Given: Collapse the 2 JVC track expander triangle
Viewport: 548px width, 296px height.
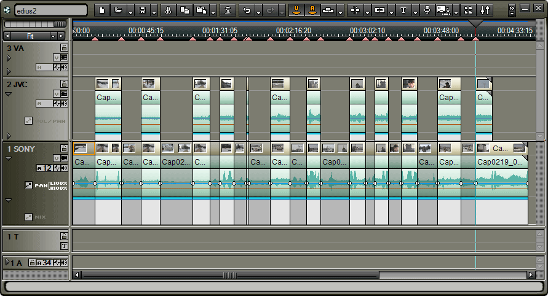Looking at the screenshot, I should click(9, 94).
